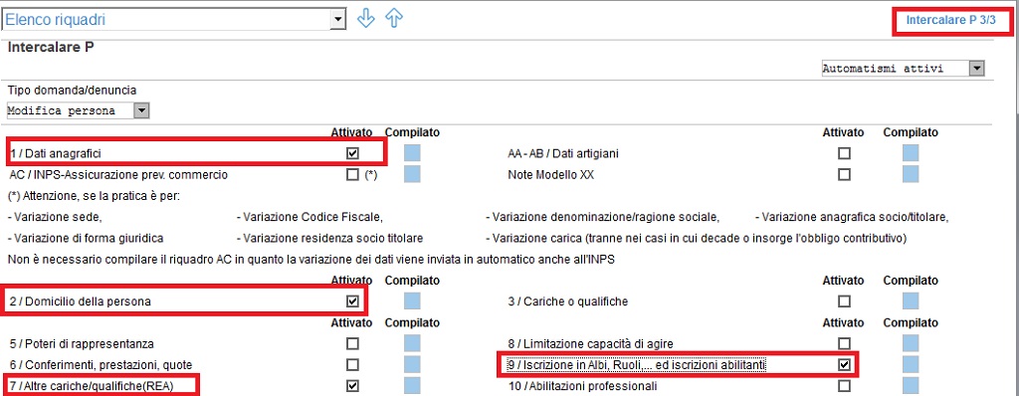Toggle Iscrizione in Albi, Ruoli checkbox

coord(844,365)
